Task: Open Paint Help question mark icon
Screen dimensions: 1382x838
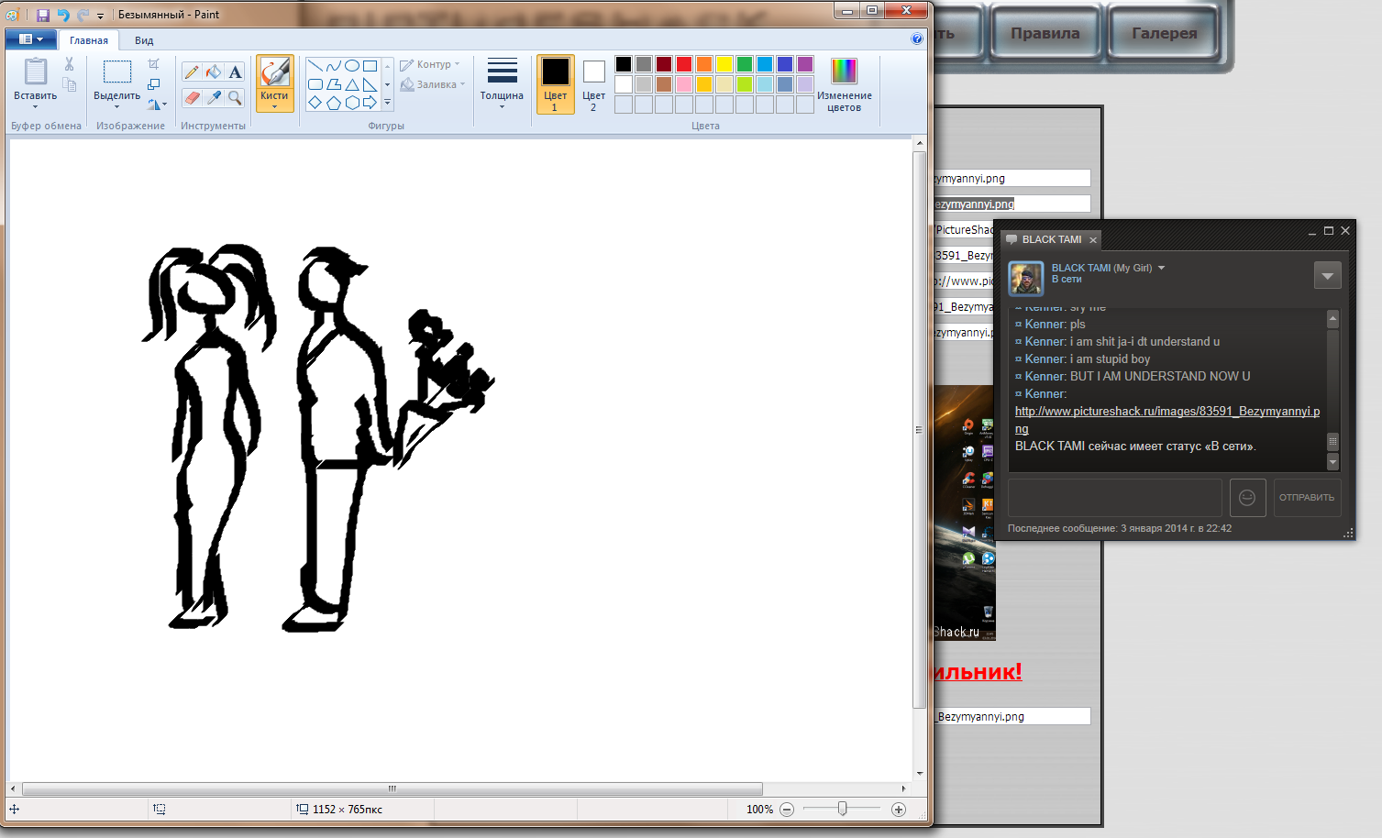Action: (x=917, y=39)
